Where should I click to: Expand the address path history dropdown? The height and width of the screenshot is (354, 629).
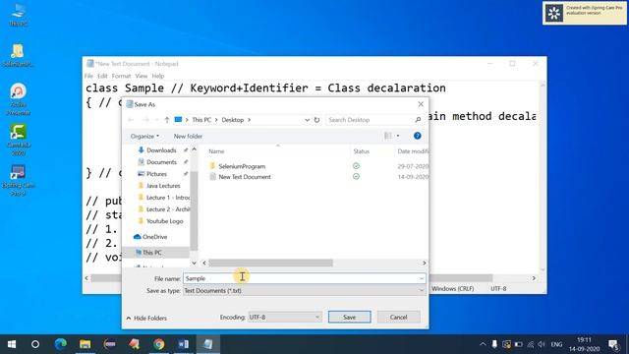click(307, 120)
